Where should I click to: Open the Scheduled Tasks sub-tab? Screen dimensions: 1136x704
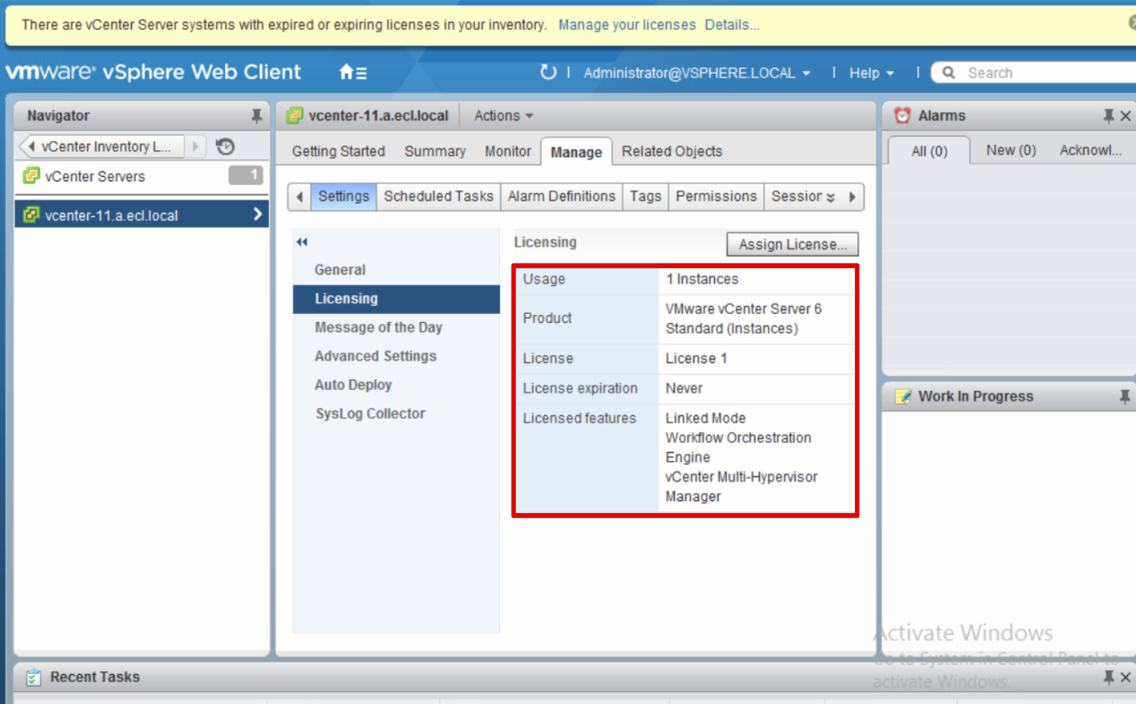coord(438,196)
